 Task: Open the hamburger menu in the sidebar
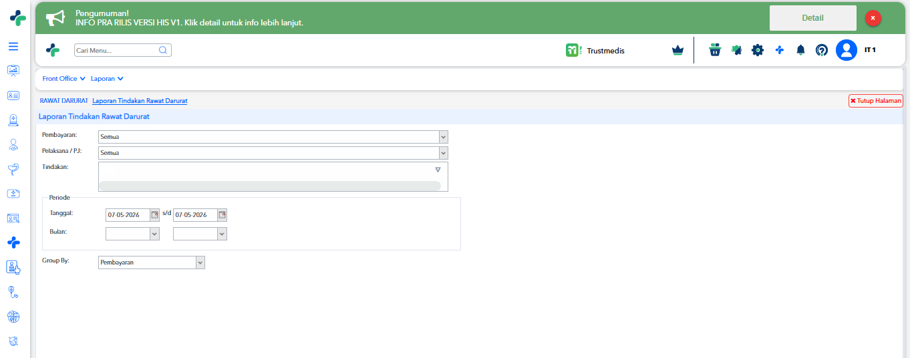[13, 47]
